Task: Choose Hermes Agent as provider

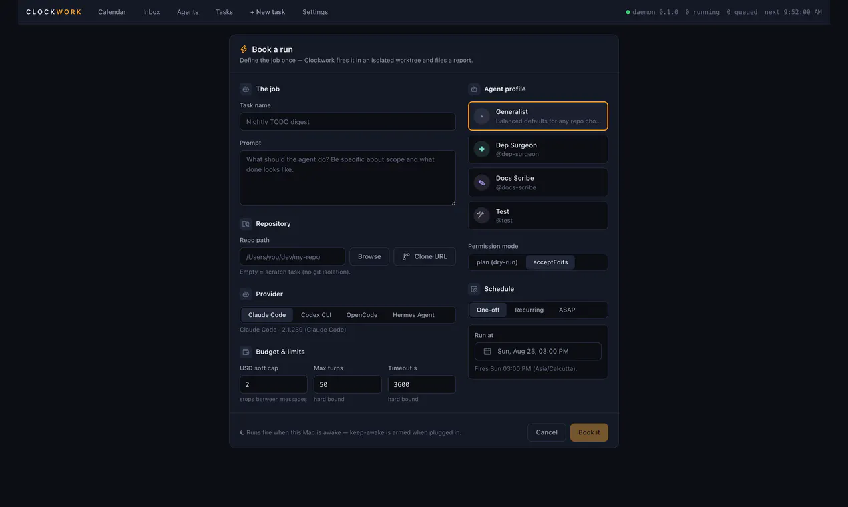Action: 413,315
